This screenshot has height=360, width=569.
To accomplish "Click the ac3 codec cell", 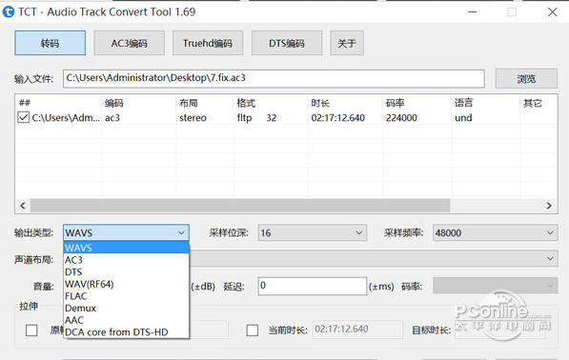I will coord(112,118).
